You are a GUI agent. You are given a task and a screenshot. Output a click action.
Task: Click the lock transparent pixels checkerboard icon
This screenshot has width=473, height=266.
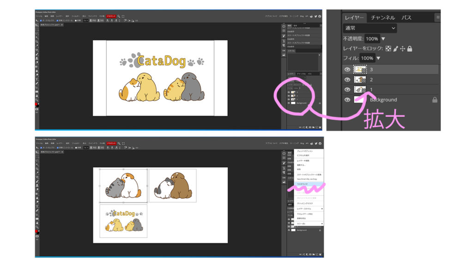click(388, 48)
